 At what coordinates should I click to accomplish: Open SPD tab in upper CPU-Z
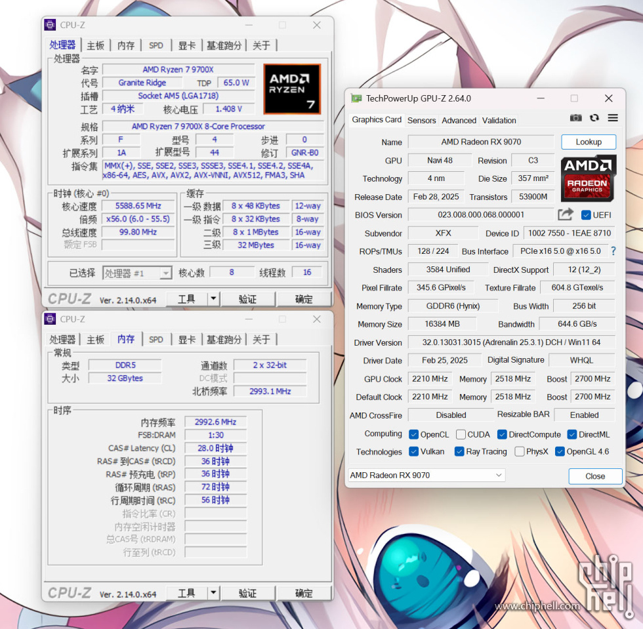tap(156, 45)
